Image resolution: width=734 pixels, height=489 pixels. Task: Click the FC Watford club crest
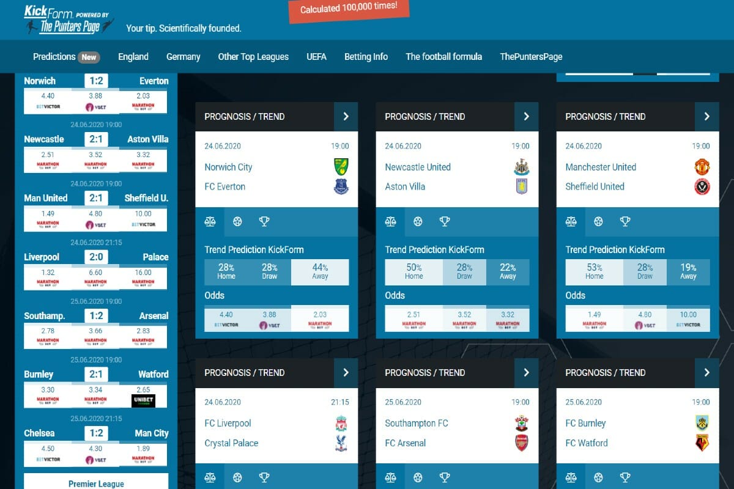pos(702,443)
